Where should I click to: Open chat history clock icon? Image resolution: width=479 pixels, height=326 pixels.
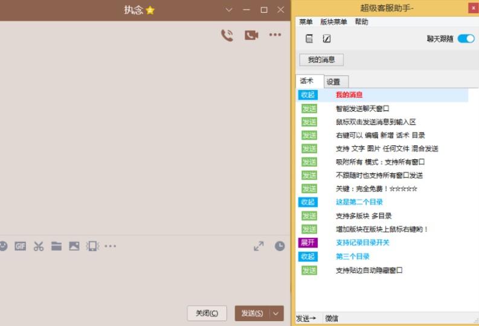coord(280,246)
